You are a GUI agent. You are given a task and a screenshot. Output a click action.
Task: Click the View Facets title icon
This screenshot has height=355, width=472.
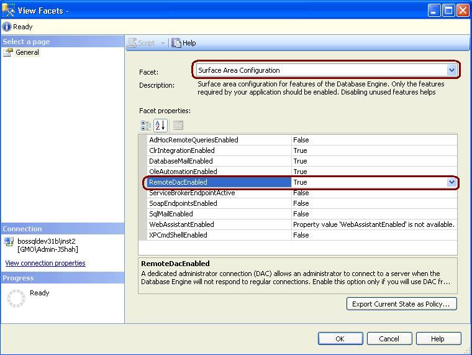[9, 11]
